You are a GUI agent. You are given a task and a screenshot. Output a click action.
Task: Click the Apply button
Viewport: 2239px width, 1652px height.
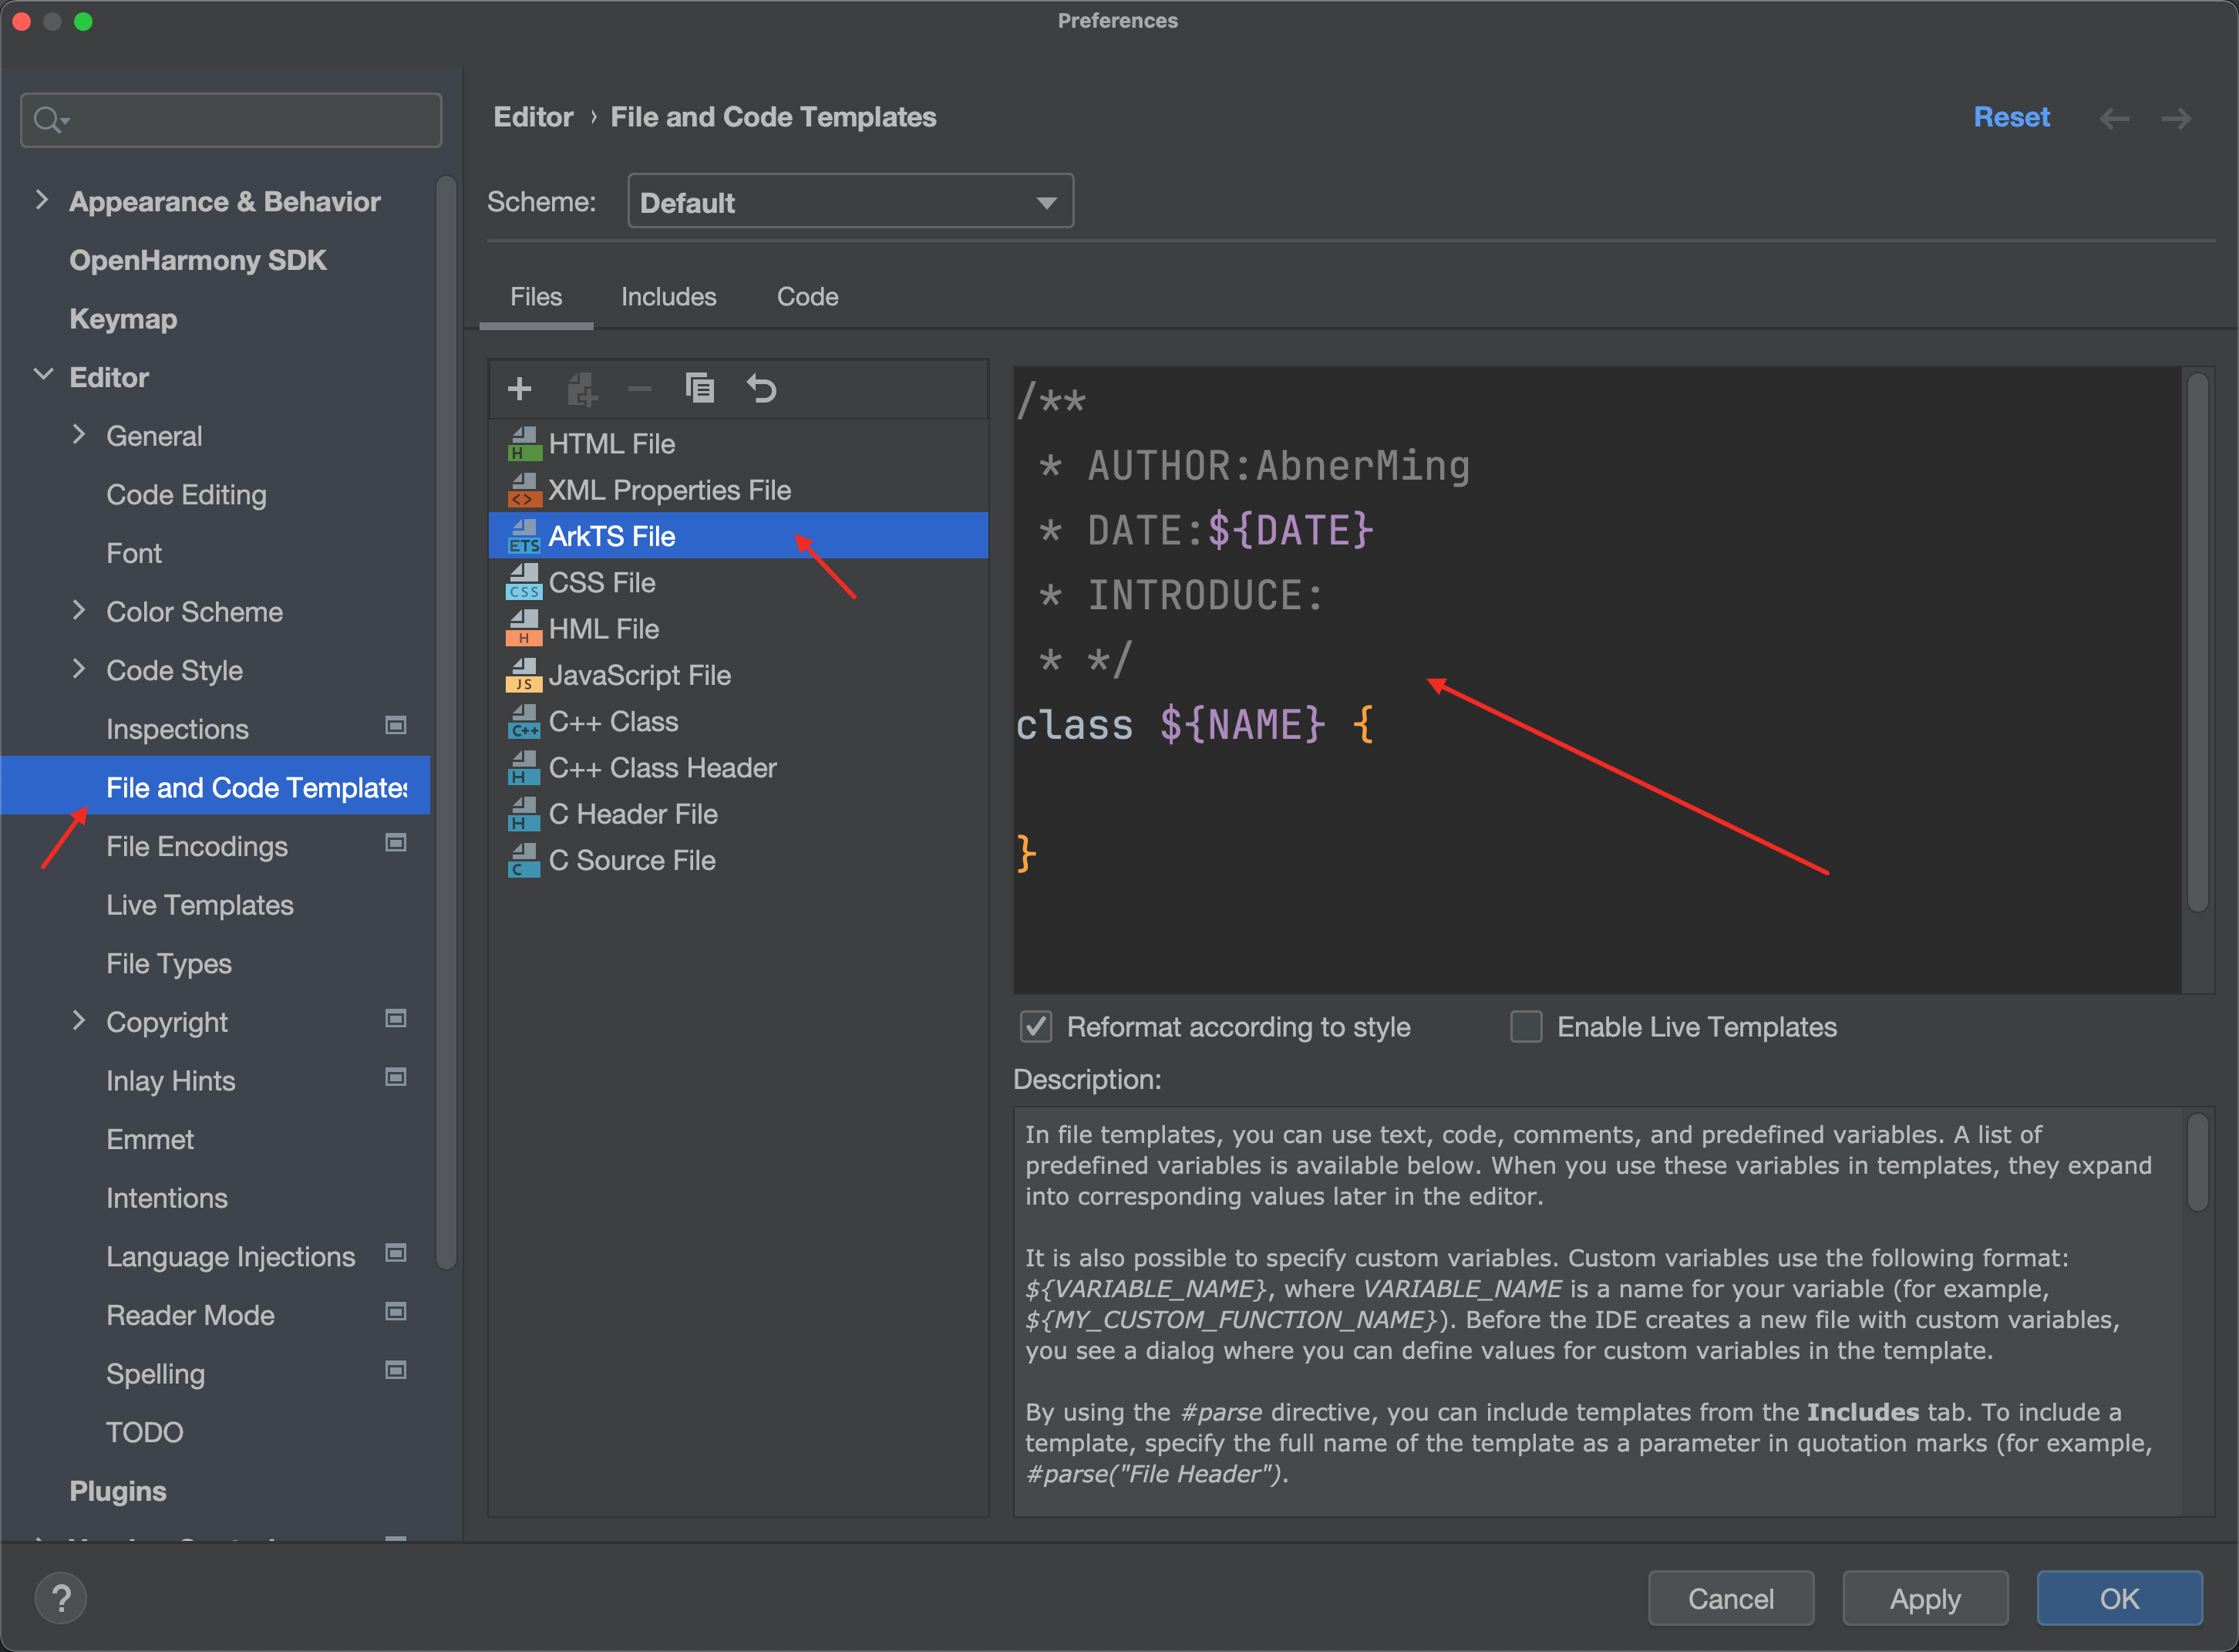click(x=1925, y=1598)
